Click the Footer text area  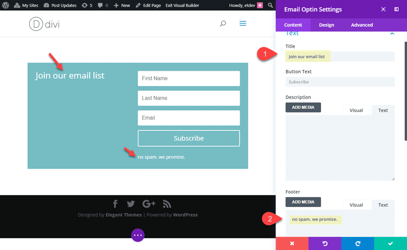coord(340,223)
